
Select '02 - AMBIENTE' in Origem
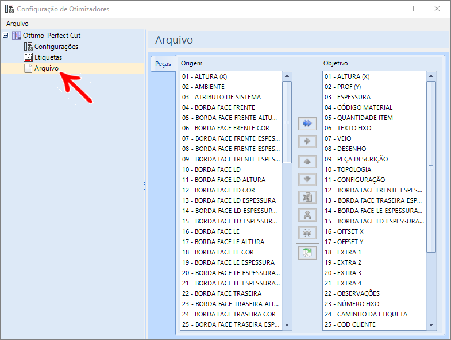click(232, 87)
